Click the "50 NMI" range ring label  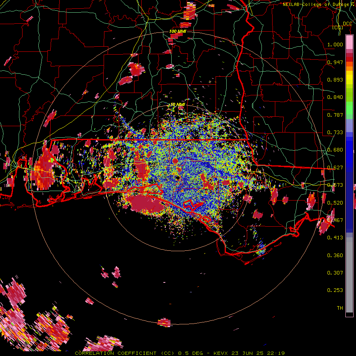[x=178, y=104]
